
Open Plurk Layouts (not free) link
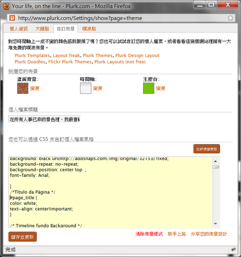(120, 62)
